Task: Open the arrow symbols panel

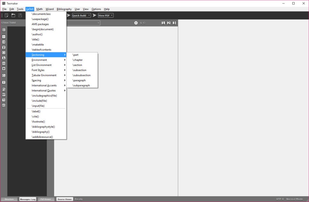Action: 4,42
